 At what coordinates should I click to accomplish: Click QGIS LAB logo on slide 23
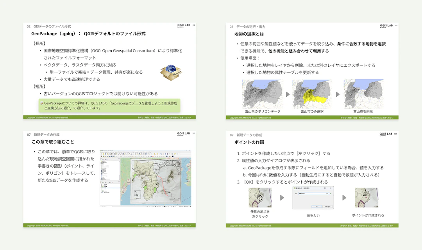(x=184, y=26)
